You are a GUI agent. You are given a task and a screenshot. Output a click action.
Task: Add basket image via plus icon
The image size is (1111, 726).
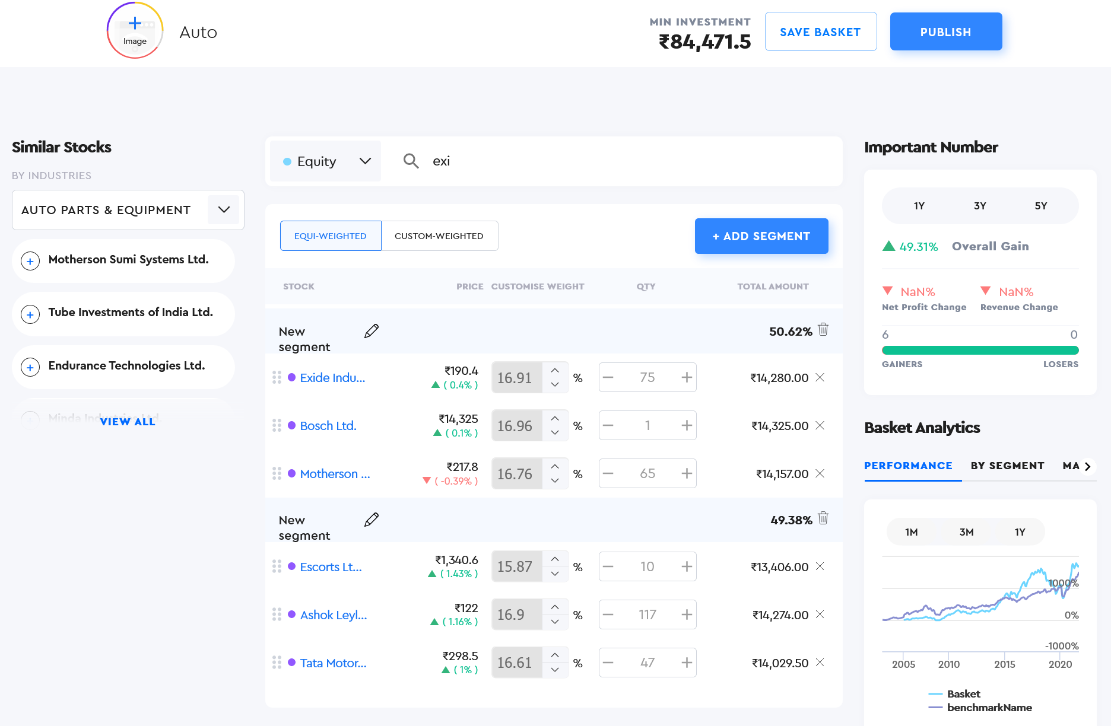point(135,24)
